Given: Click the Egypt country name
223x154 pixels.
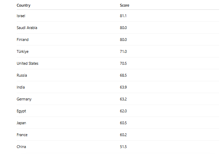Looking at the screenshot, I should tap(21, 111).
